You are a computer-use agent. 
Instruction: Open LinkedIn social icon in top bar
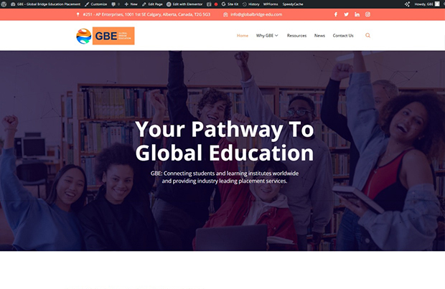pyautogui.click(x=357, y=14)
